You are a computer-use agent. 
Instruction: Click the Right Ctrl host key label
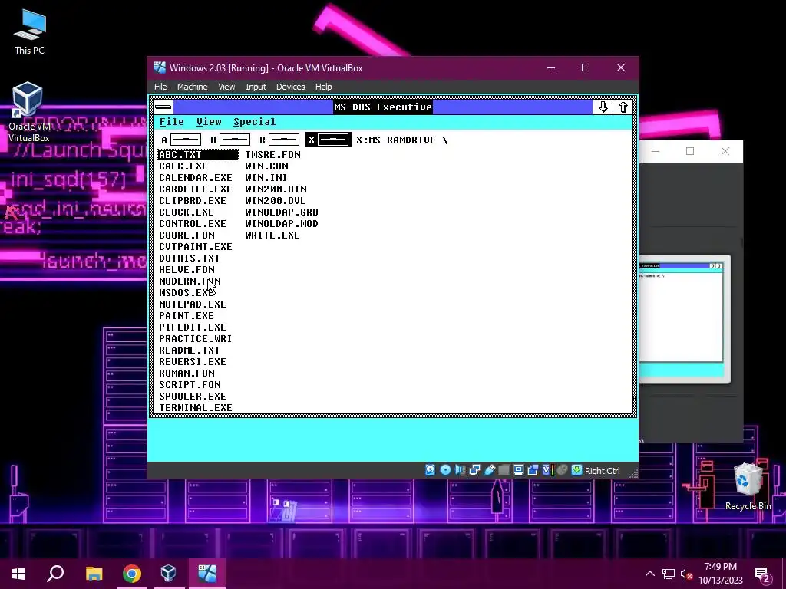point(602,471)
